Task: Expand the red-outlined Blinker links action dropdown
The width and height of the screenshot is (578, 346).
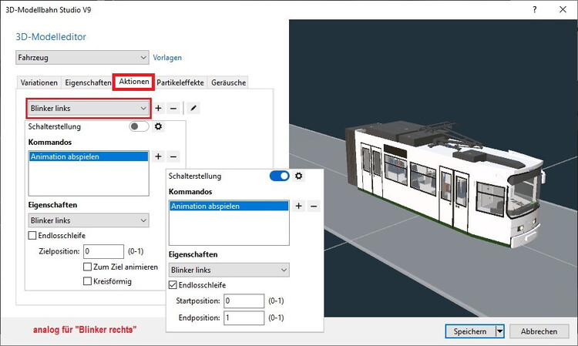Action: (x=89, y=109)
